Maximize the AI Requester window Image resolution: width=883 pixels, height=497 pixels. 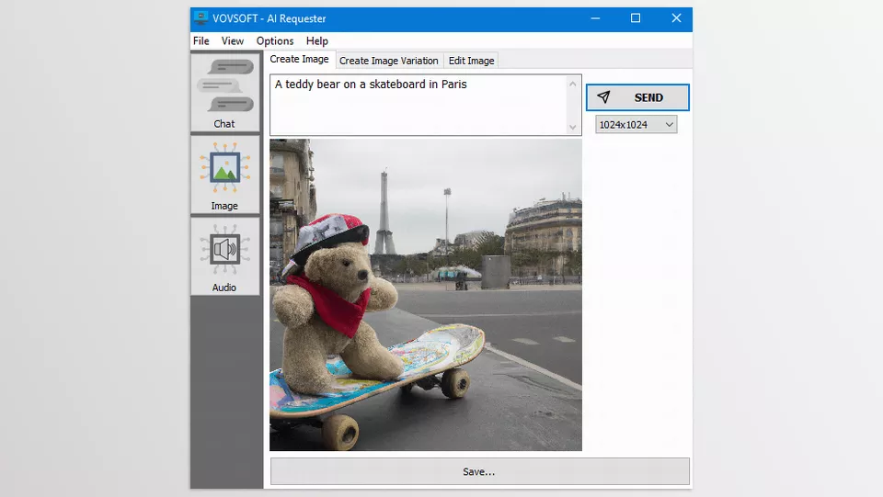coord(636,18)
